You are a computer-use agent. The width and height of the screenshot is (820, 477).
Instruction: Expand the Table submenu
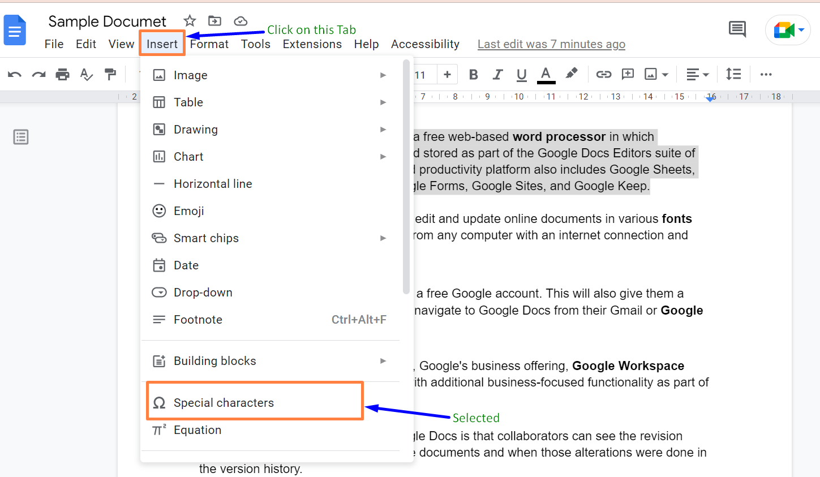coord(271,102)
